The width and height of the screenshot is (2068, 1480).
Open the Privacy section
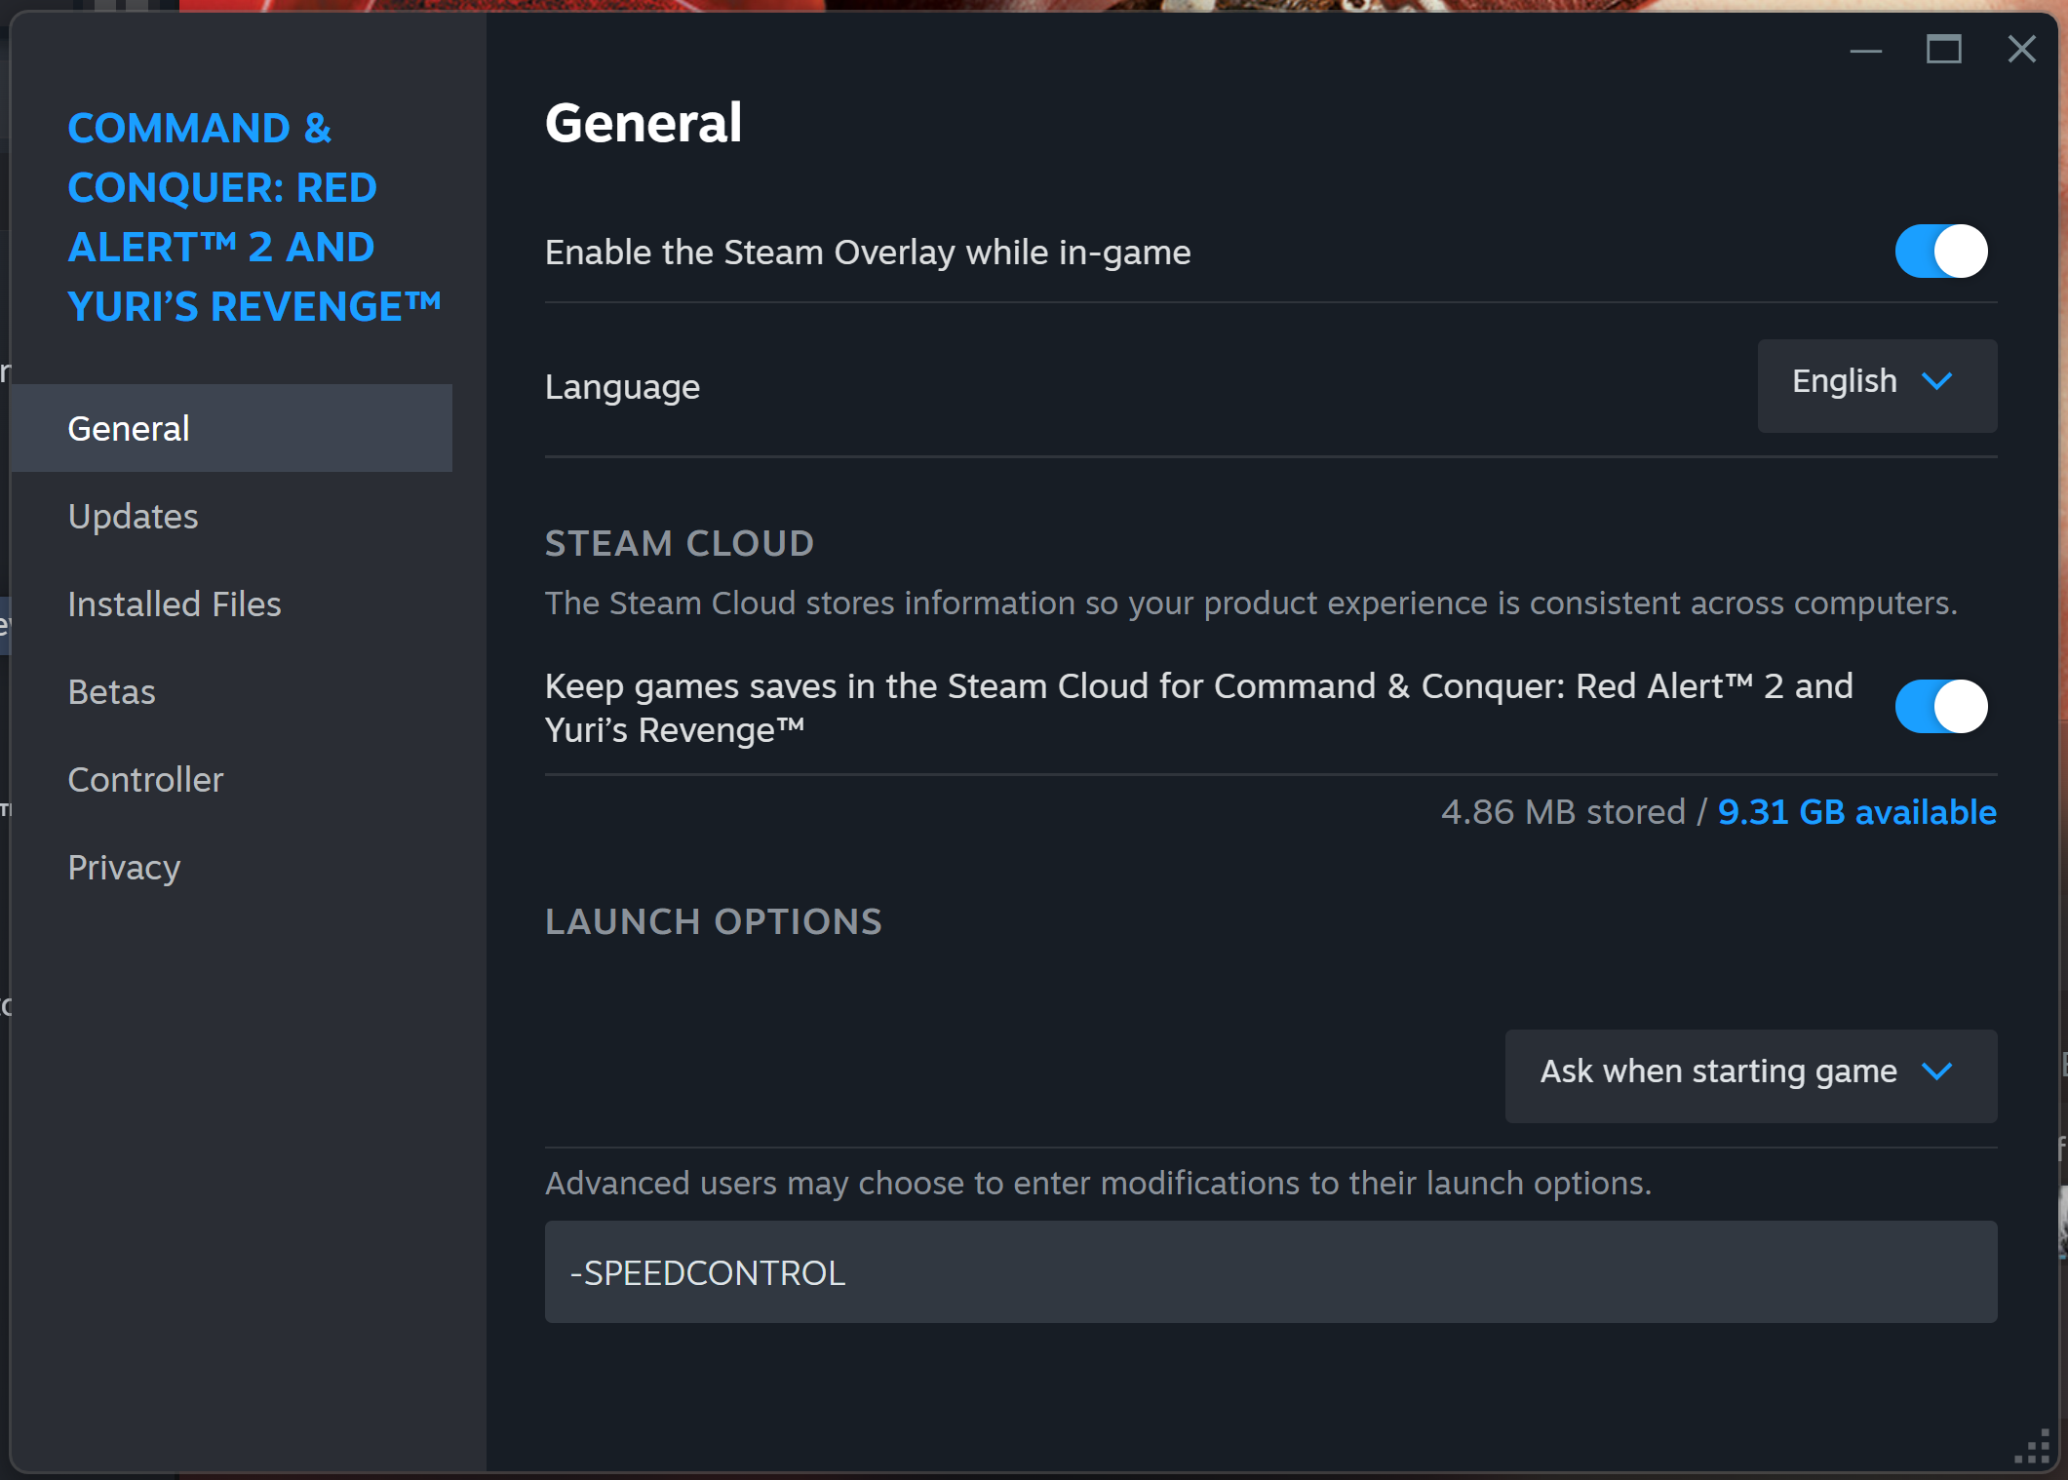tap(125, 868)
